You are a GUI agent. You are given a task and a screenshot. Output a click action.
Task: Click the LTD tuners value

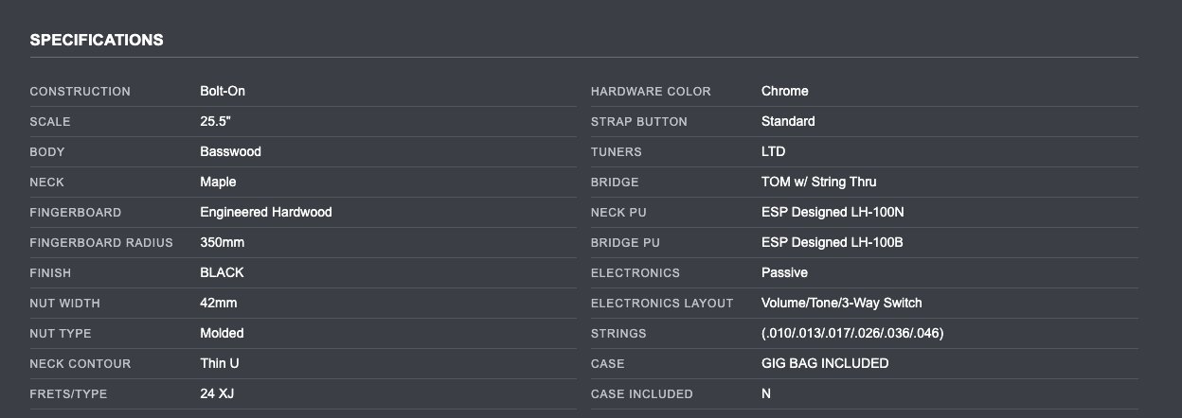tap(773, 152)
